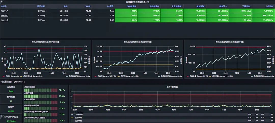Open the hserver1 host link
This screenshot has width=275, height=123.
click(5, 11)
